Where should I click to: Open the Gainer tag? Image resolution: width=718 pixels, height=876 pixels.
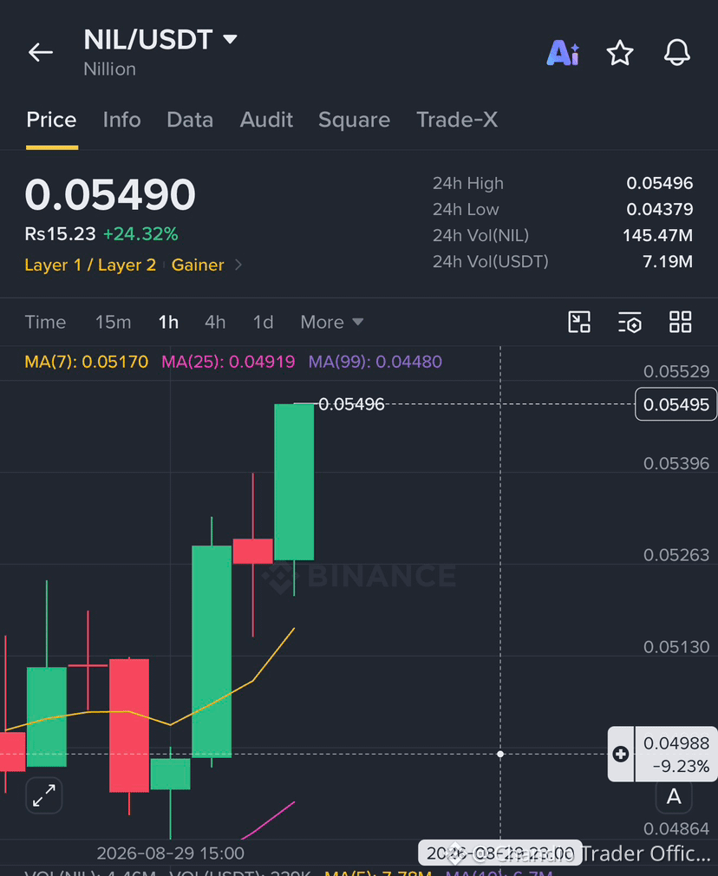(198, 265)
